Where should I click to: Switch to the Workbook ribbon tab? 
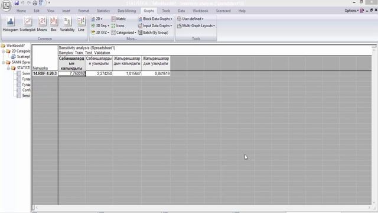tap(200, 11)
